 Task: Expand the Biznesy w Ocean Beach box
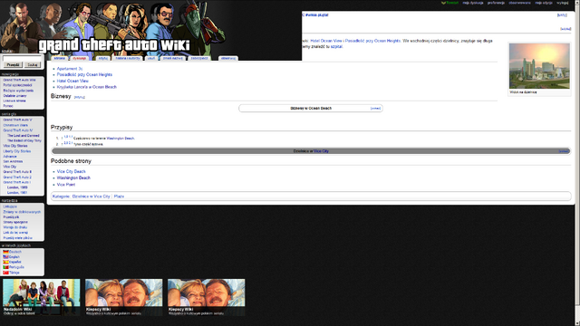pos(375,109)
